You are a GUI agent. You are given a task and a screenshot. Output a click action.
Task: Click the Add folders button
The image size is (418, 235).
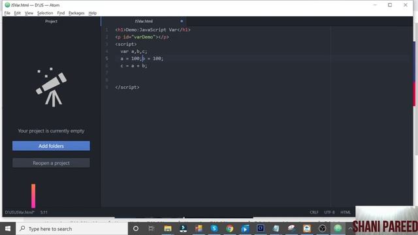[51, 146]
